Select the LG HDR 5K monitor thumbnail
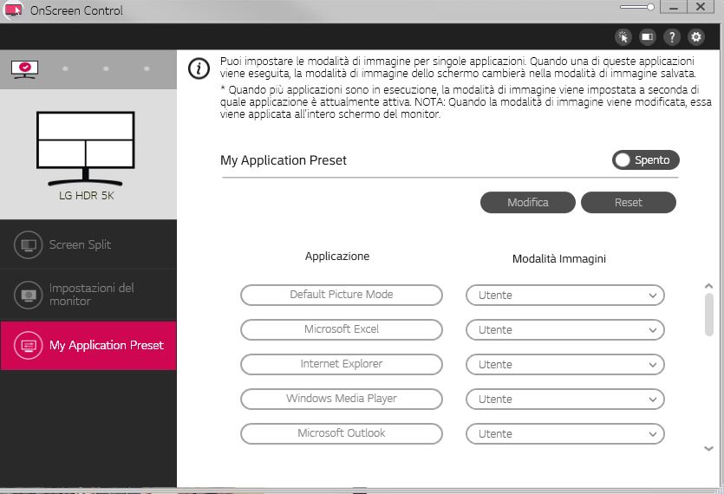Image resolution: width=724 pixels, height=494 pixels. point(86,147)
